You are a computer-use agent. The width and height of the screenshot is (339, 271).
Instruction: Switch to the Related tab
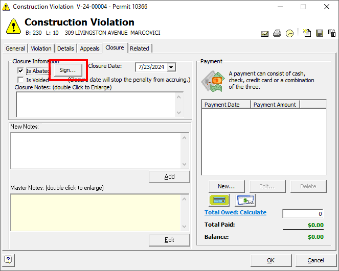(140, 48)
